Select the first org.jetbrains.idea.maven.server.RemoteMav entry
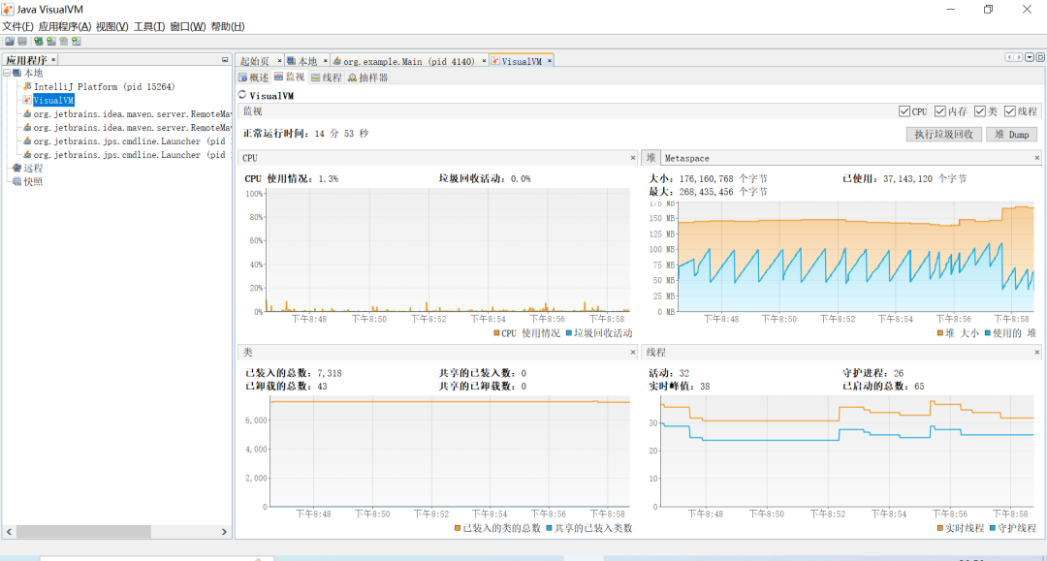Image resolution: width=1047 pixels, height=561 pixels. click(132, 114)
